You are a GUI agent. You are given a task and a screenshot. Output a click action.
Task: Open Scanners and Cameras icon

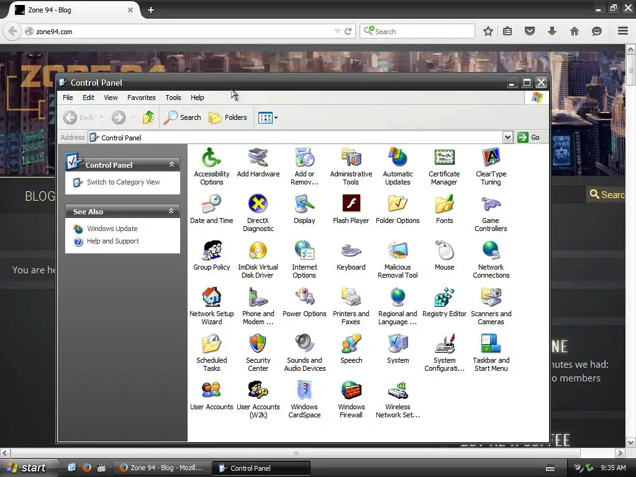491,306
